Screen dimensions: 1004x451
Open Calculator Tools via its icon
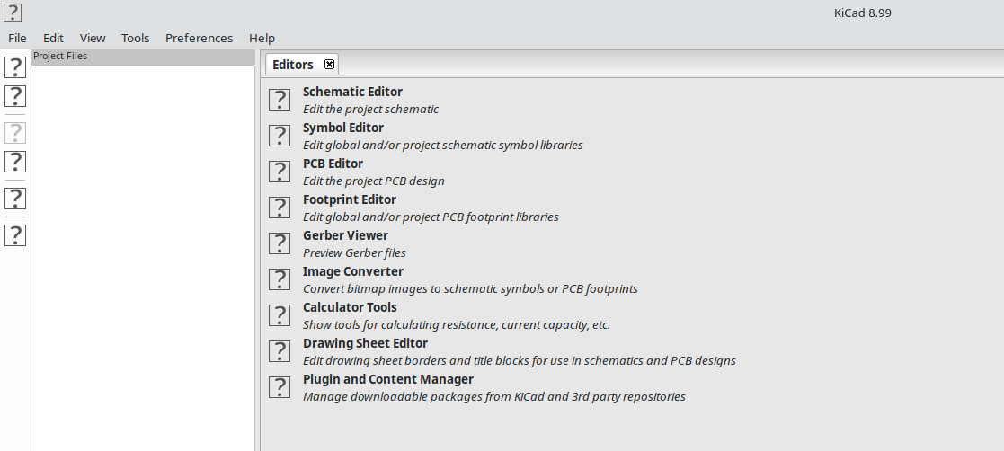[x=280, y=314]
